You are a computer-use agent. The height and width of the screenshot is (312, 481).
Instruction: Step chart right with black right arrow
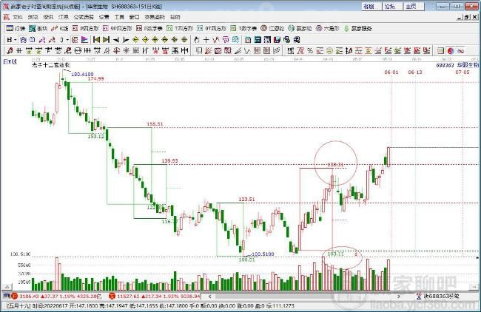coord(126,40)
